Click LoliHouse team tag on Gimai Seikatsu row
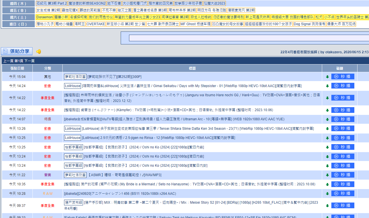Screen dimensions: 369x218 (73, 86)
